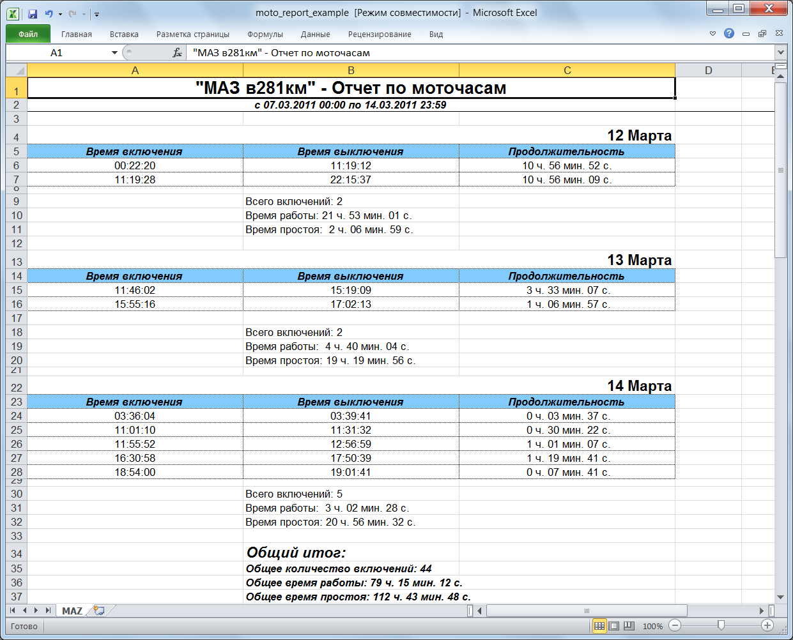Click the Insert Function fx icon

pos(178,53)
